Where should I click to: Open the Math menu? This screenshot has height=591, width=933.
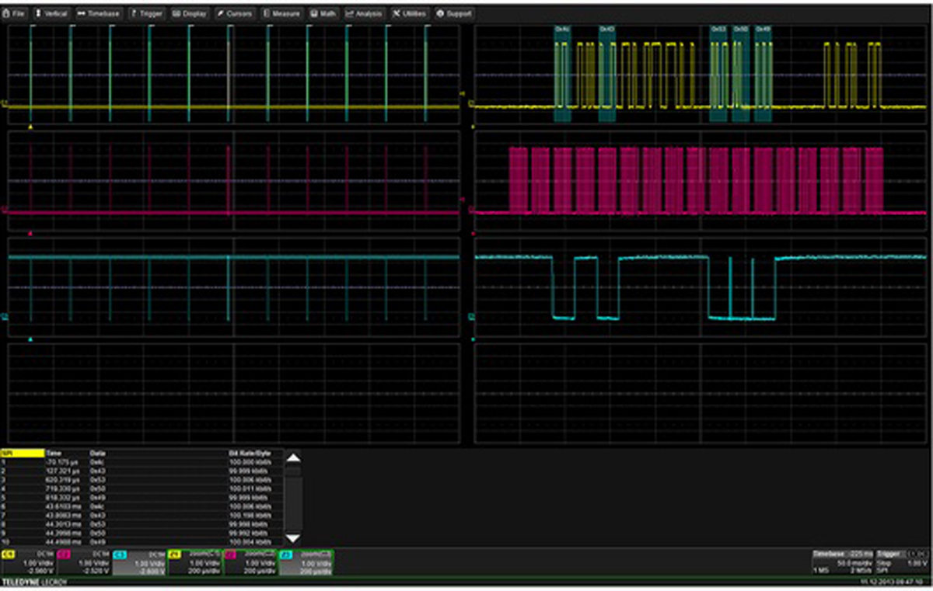325,13
